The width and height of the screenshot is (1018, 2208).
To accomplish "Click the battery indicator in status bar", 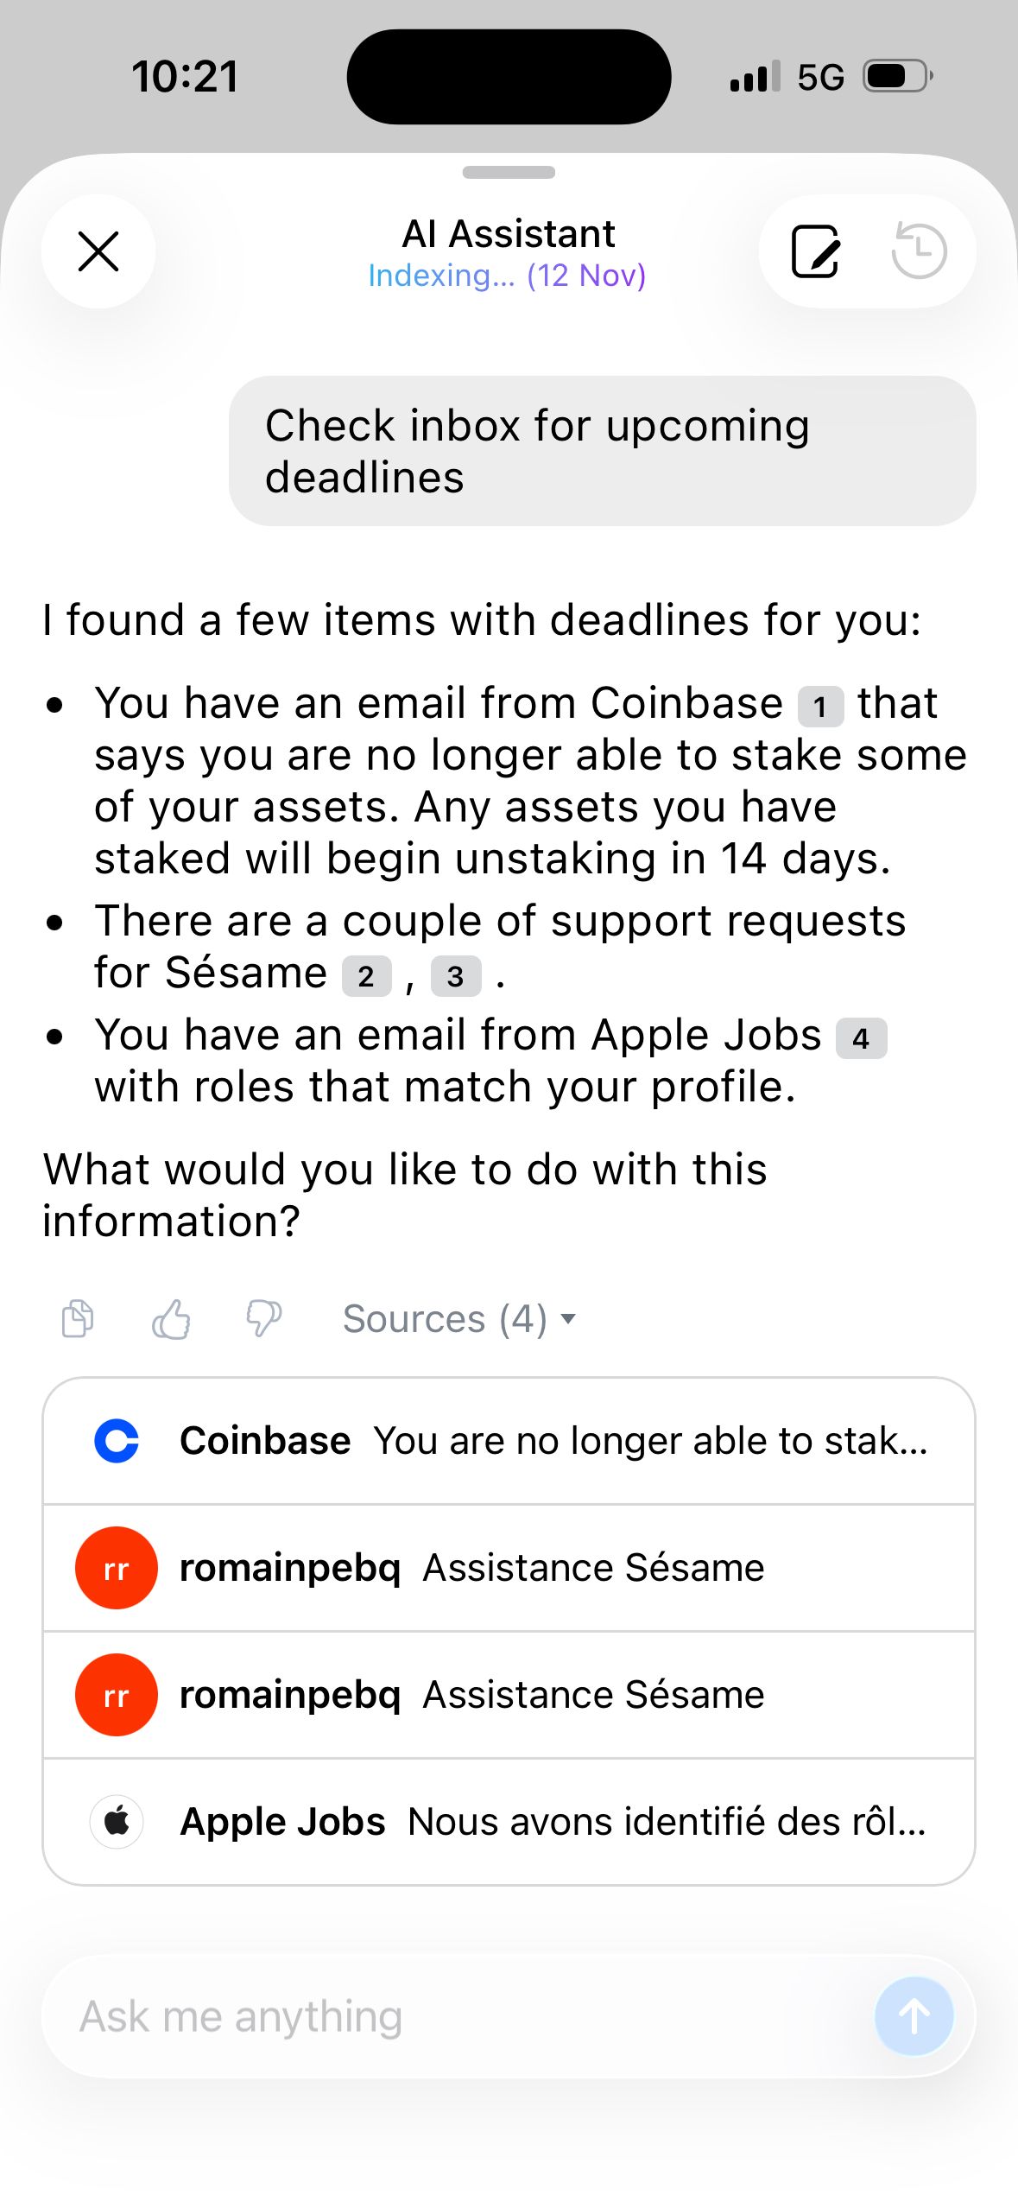I will click(894, 76).
